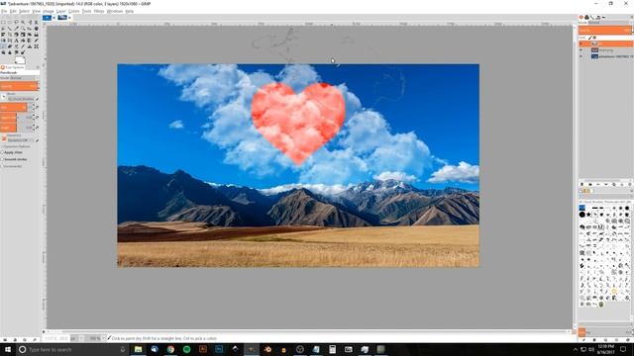
Task: Open Windows Start menu
Action: [x=8, y=349]
